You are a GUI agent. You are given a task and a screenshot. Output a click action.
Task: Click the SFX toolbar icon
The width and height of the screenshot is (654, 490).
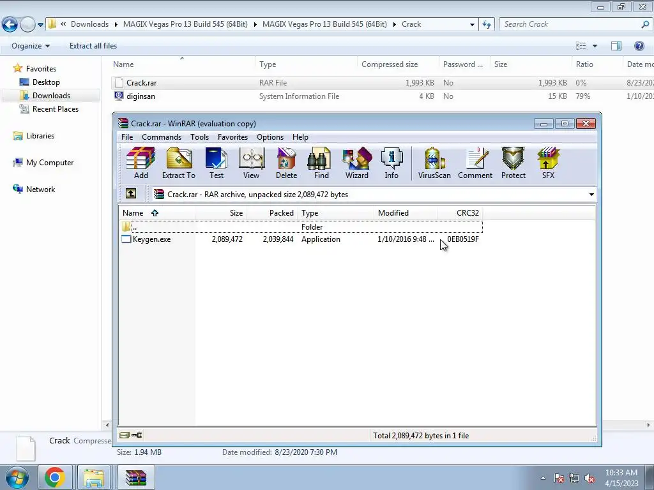(548, 163)
